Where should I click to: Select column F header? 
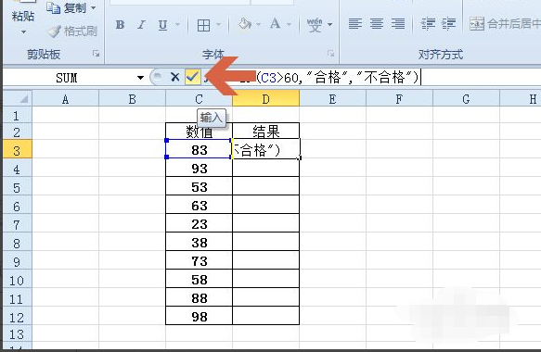tap(399, 99)
